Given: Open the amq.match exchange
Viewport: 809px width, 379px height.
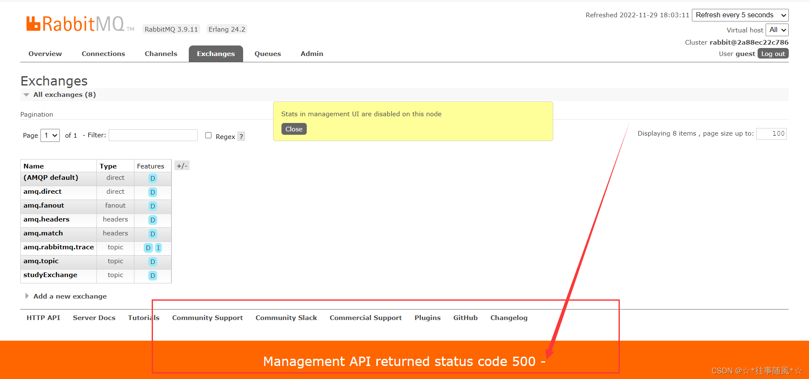Looking at the screenshot, I should (43, 233).
